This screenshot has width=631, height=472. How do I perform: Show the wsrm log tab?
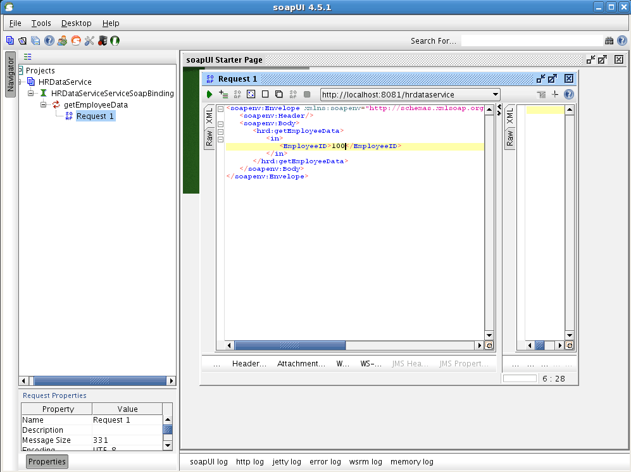click(x=365, y=462)
